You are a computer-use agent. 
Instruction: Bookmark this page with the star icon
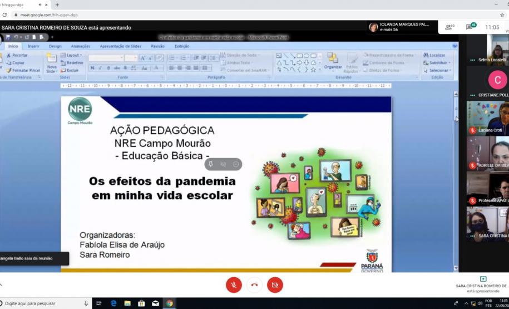pyautogui.click(x=502, y=15)
